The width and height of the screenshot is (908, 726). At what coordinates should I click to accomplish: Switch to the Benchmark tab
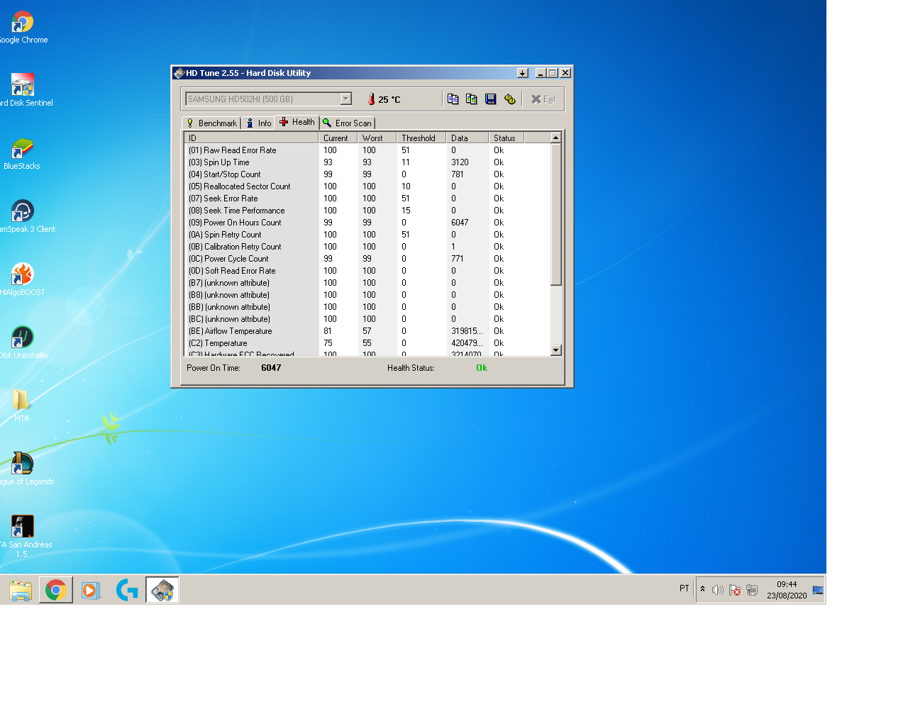(x=211, y=123)
